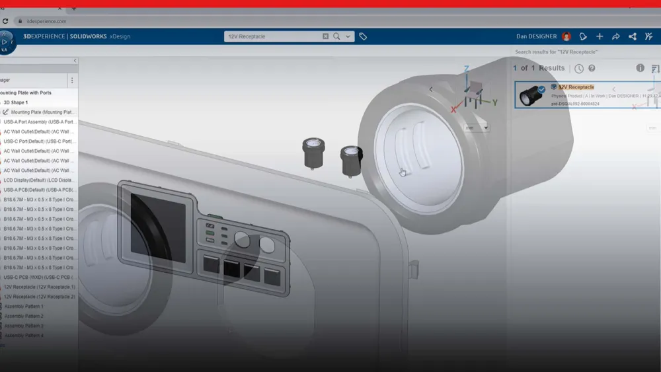Click the 3DEXPERIENCE SOLIDWORKS xDesign title
The height and width of the screenshot is (372, 661).
click(77, 36)
